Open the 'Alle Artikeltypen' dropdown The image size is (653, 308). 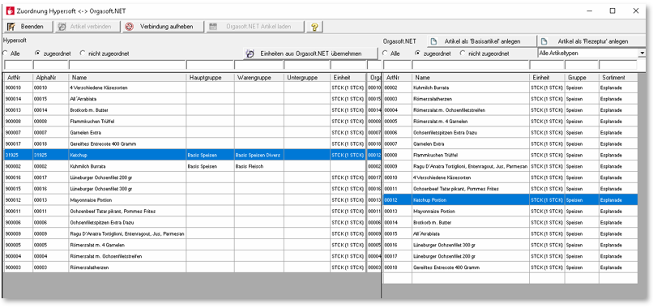(x=642, y=53)
